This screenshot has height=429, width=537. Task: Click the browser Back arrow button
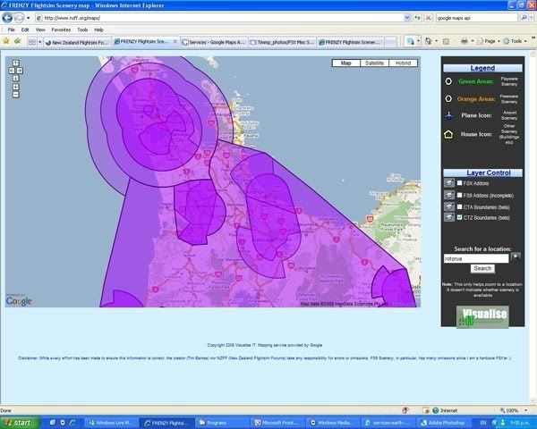pos(7,17)
